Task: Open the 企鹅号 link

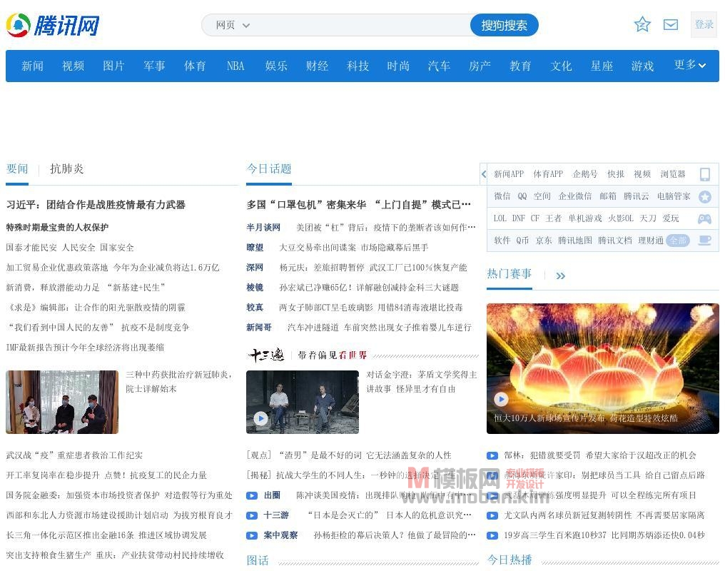Action: pos(585,174)
